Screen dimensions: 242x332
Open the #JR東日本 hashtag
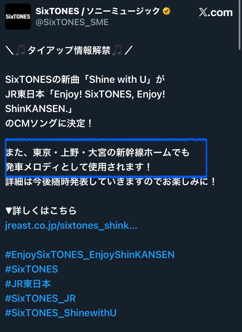pyautogui.click(x=28, y=284)
